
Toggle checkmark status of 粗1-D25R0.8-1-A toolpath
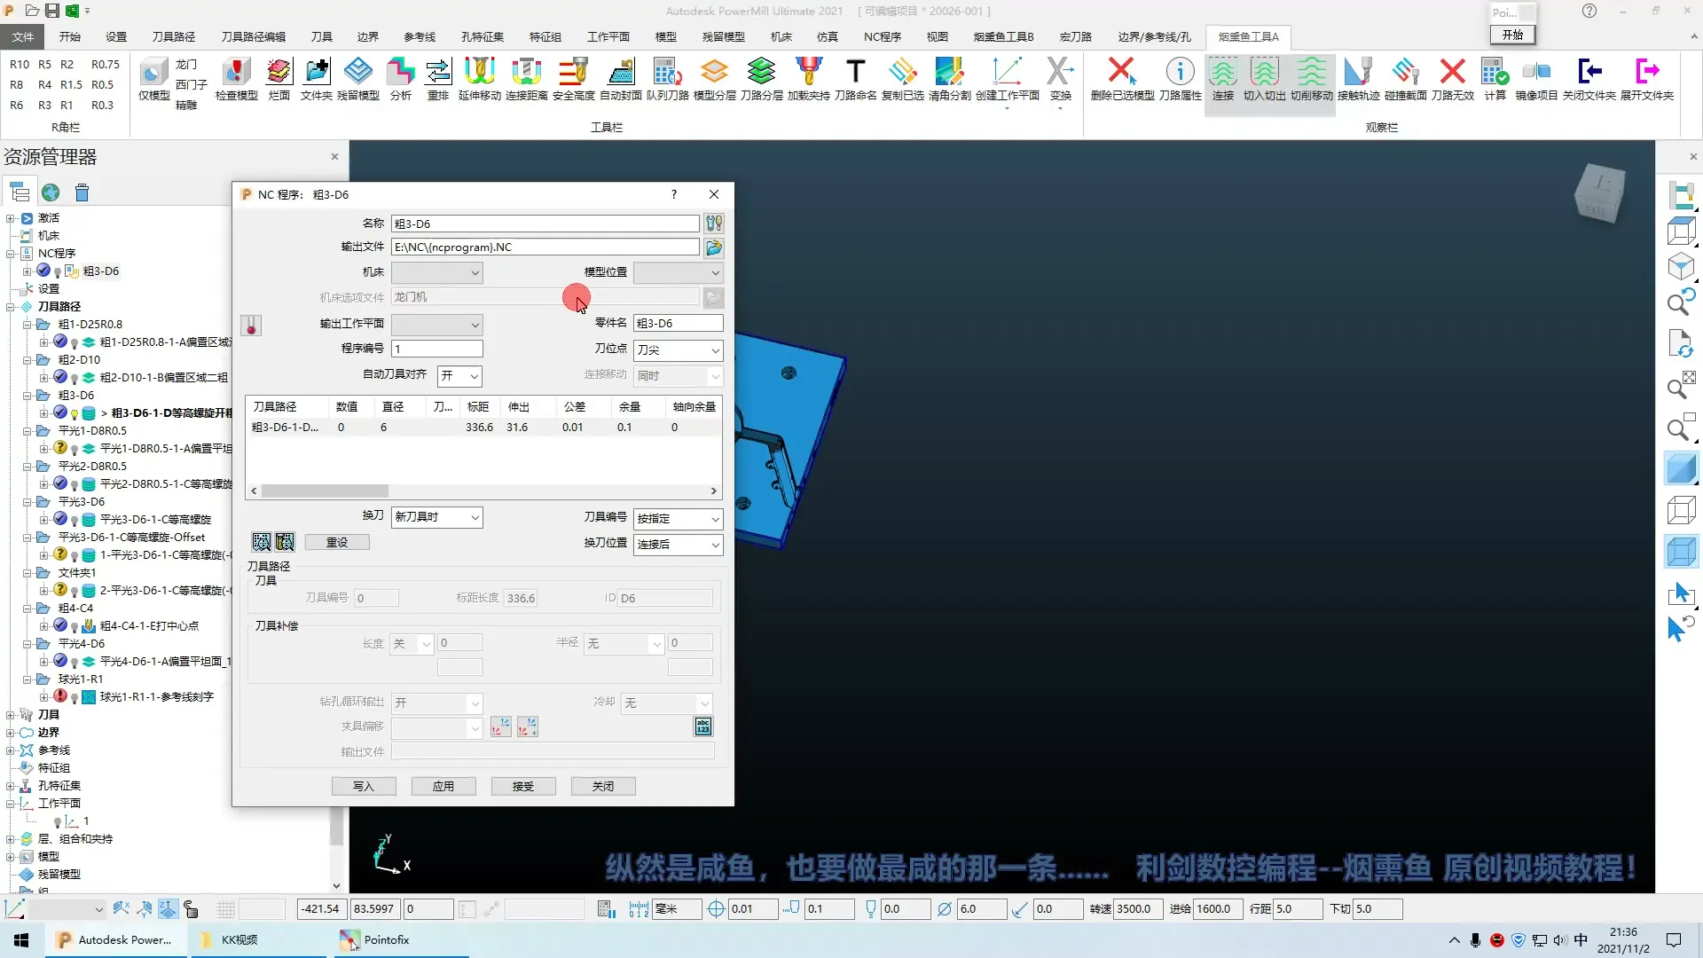(x=60, y=342)
